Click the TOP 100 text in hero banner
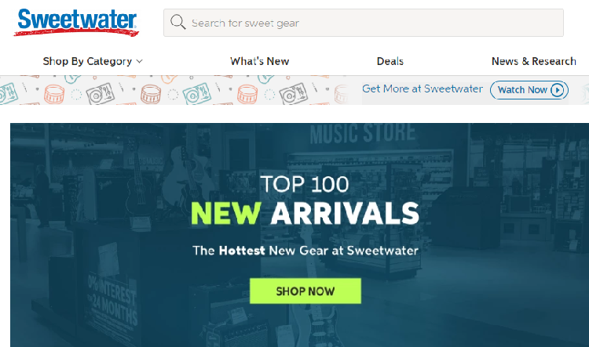 [x=305, y=184]
